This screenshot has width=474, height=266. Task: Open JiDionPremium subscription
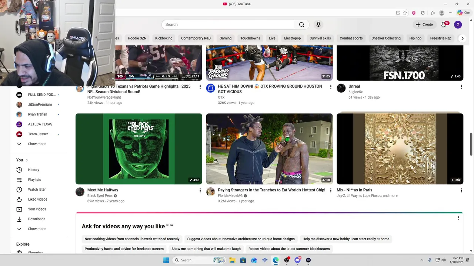coord(39,105)
